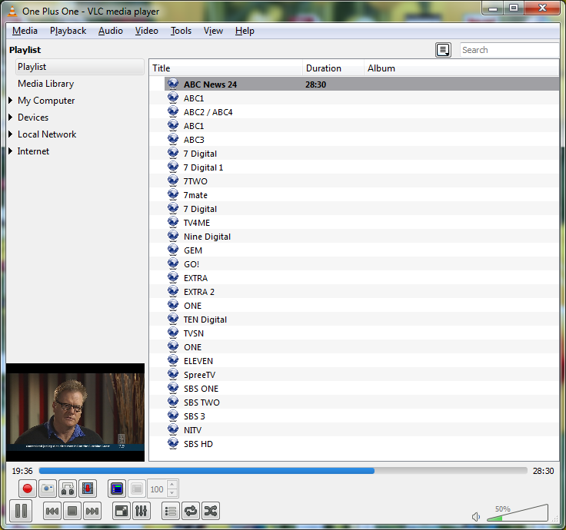Click the playback seek bar
This screenshot has width=566, height=530.
[x=283, y=471]
